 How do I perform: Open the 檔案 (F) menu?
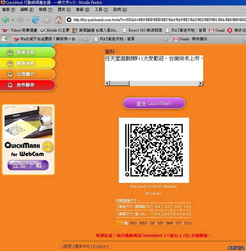point(8,10)
